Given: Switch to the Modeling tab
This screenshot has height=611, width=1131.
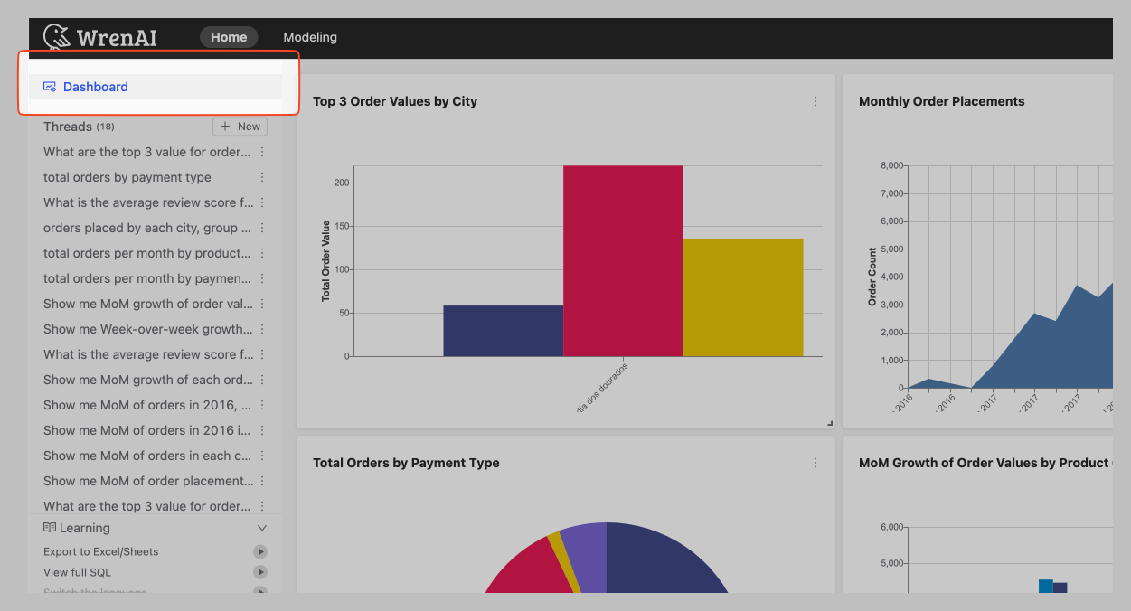Looking at the screenshot, I should 310,37.
